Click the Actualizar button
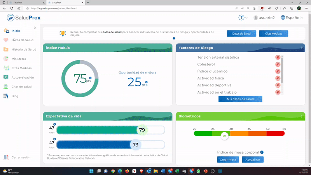The image size is (311, 175). [253, 159]
